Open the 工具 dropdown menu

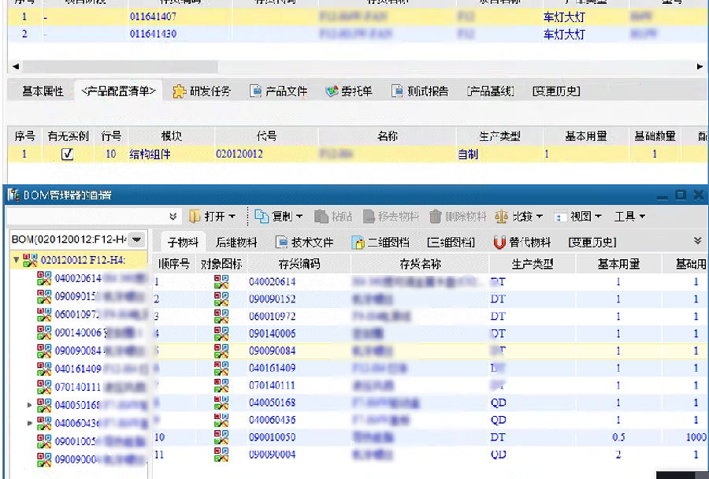[630, 216]
